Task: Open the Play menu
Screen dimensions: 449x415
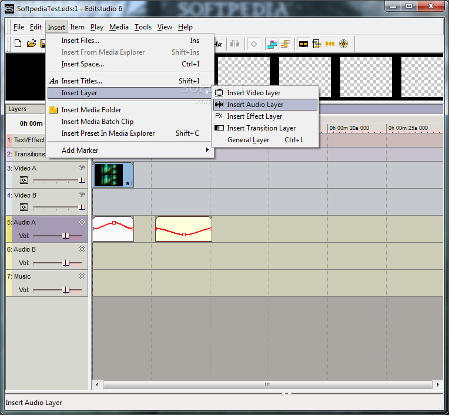Action: coord(97,27)
